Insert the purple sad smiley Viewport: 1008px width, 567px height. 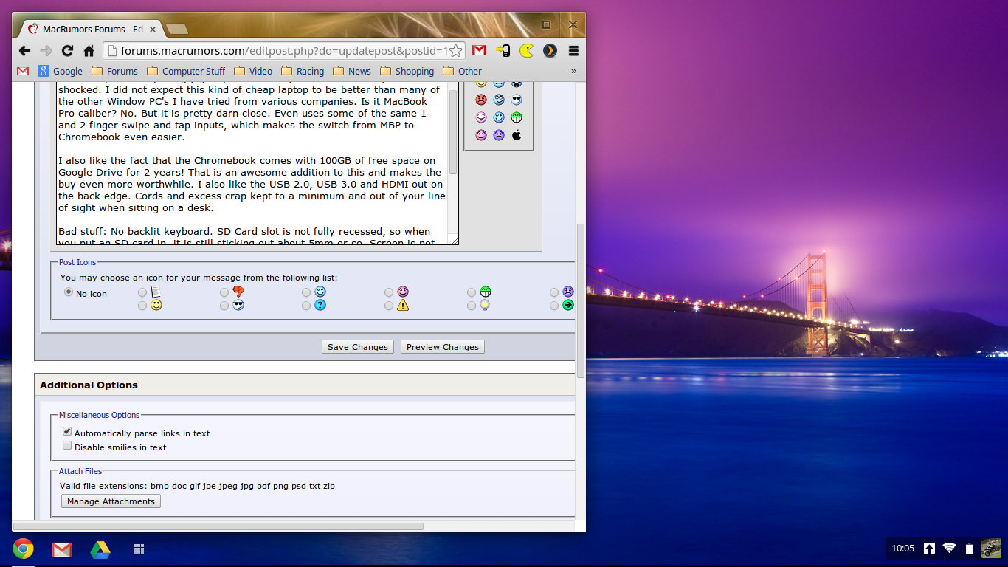click(499, 135)
